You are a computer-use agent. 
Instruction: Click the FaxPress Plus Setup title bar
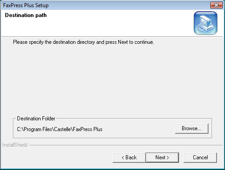tap(104, 5)
